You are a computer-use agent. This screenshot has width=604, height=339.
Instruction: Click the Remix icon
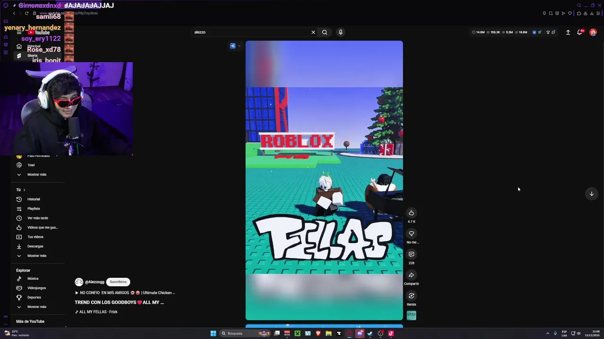[411, 296]
